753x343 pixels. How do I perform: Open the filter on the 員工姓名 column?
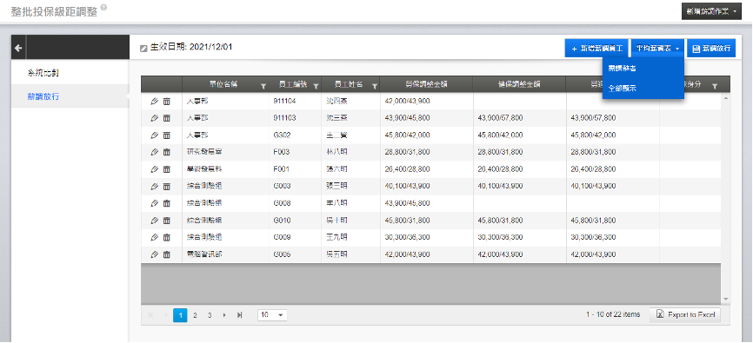tap(375, 86)
